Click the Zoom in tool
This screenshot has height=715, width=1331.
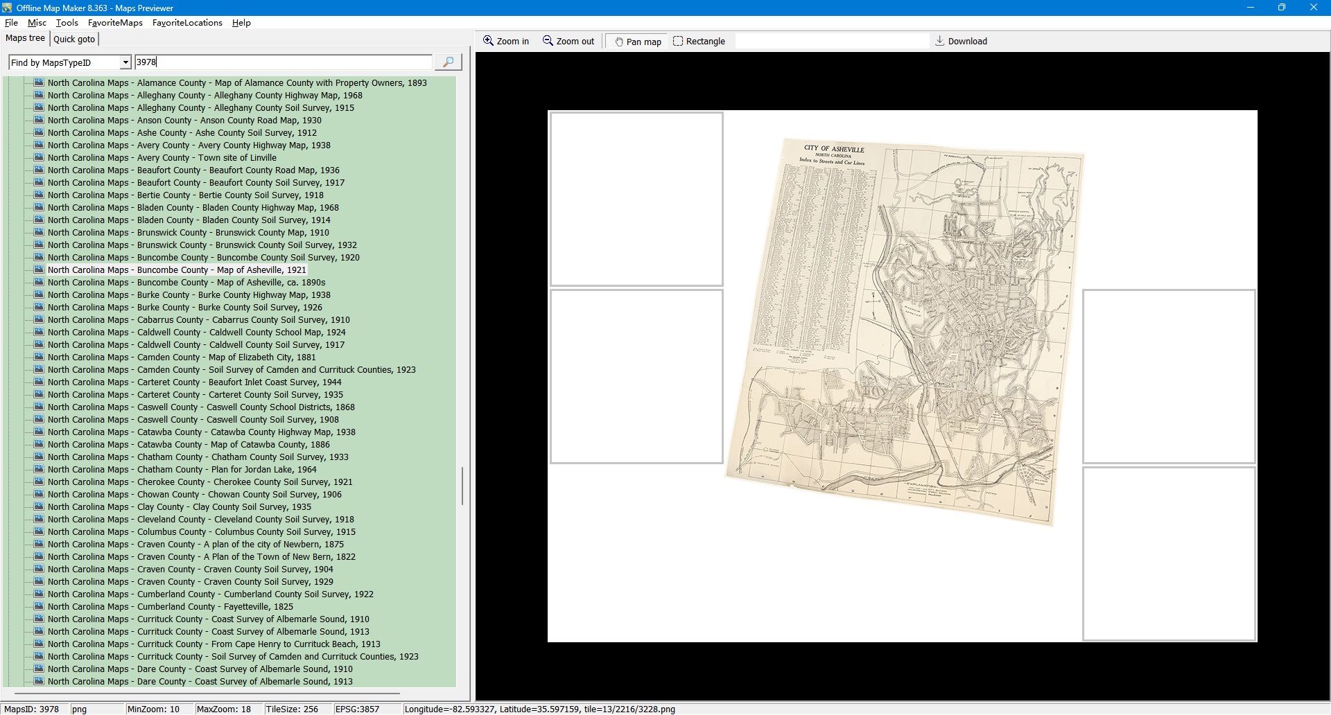click(506, 41)
